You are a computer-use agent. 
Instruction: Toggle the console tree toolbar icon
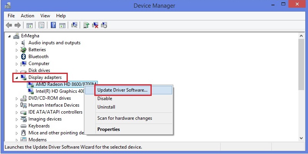pyautogui.click(x=30, y=25)
